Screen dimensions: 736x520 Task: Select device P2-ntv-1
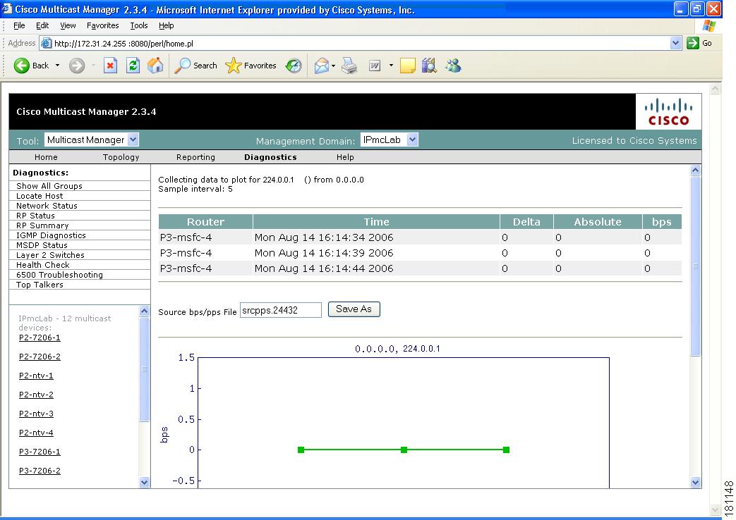coord(36,376)
